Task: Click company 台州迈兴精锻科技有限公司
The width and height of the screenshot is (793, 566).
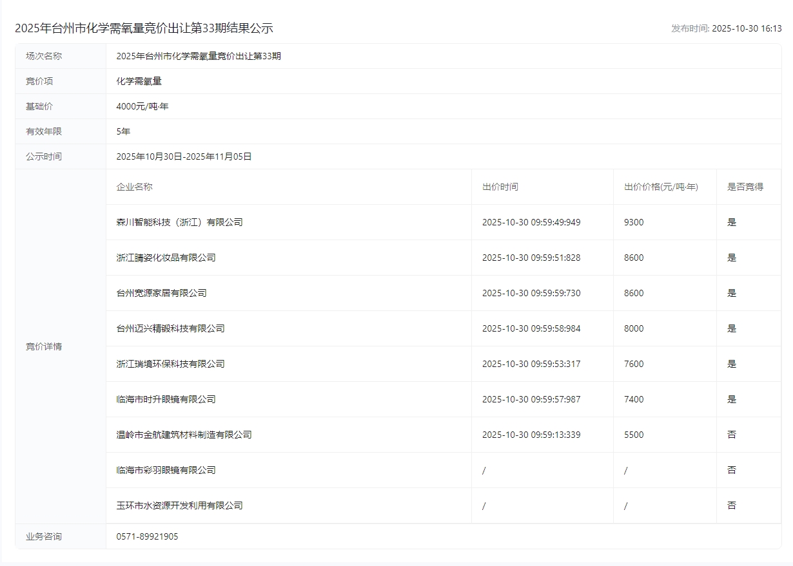Action: pyautogui.click(x=170, y=328)
